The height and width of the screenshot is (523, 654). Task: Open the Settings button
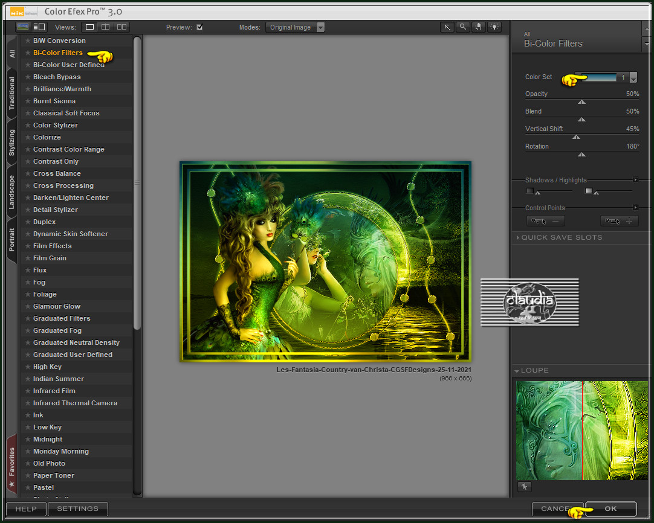(x=78, y=509)
